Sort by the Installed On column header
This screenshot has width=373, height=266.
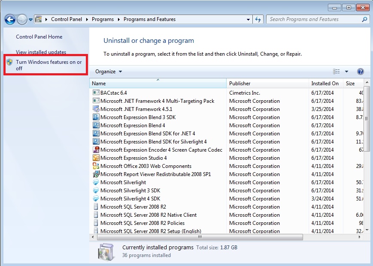(325, 84)
